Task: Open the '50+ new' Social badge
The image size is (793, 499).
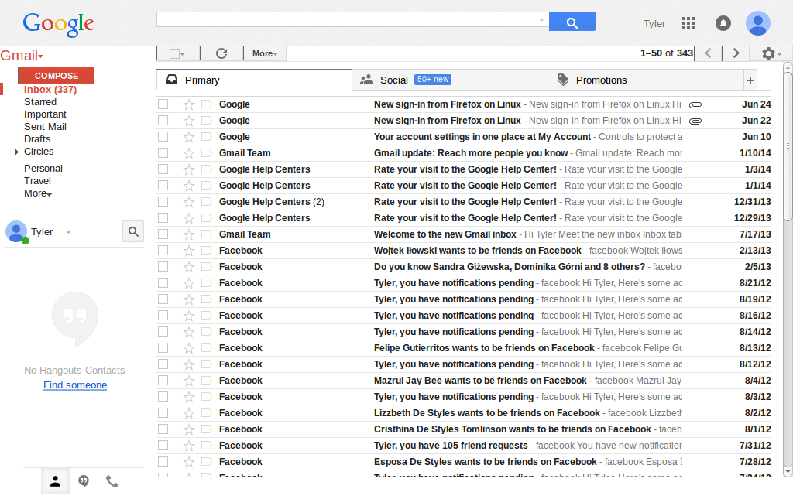Action: pos(432,79)
